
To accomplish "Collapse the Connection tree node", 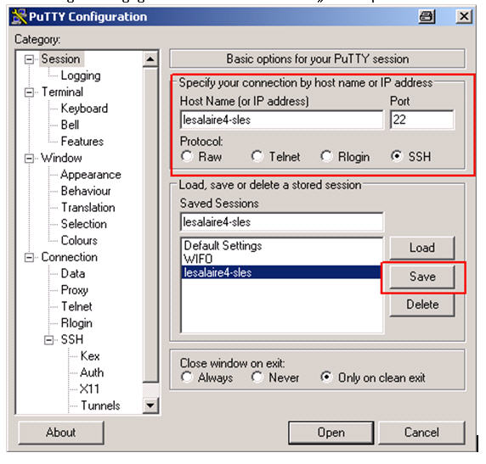I will (x=29, y=258).
